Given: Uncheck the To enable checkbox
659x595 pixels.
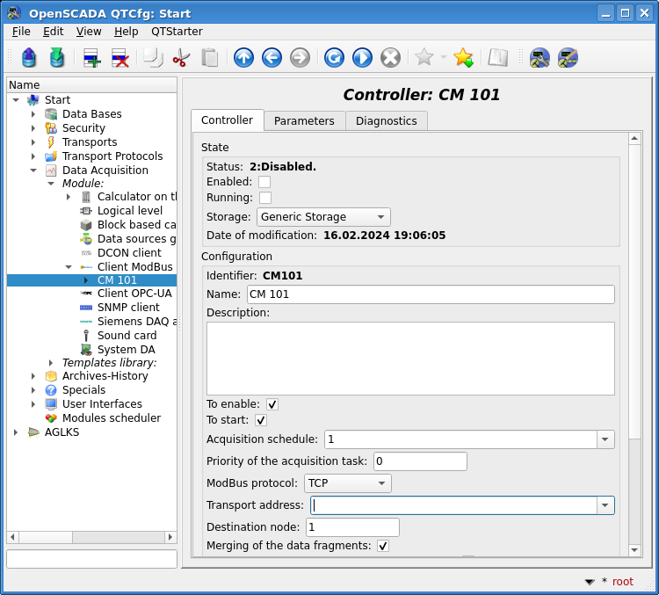Looking at the screenshot, I should click(x=272, y=404).
